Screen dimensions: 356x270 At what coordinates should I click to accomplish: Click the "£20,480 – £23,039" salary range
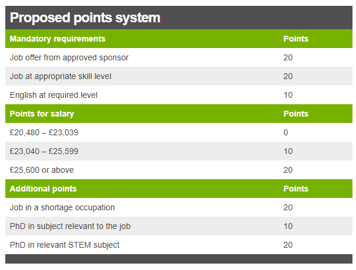44,132
